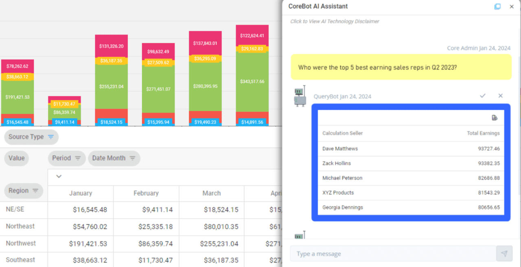
Task: Expand the chevron above the January column
Action: click(59, 177)
